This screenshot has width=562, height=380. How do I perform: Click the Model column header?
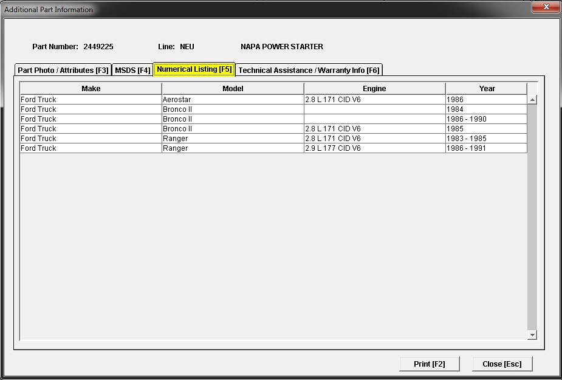point(233,89)
